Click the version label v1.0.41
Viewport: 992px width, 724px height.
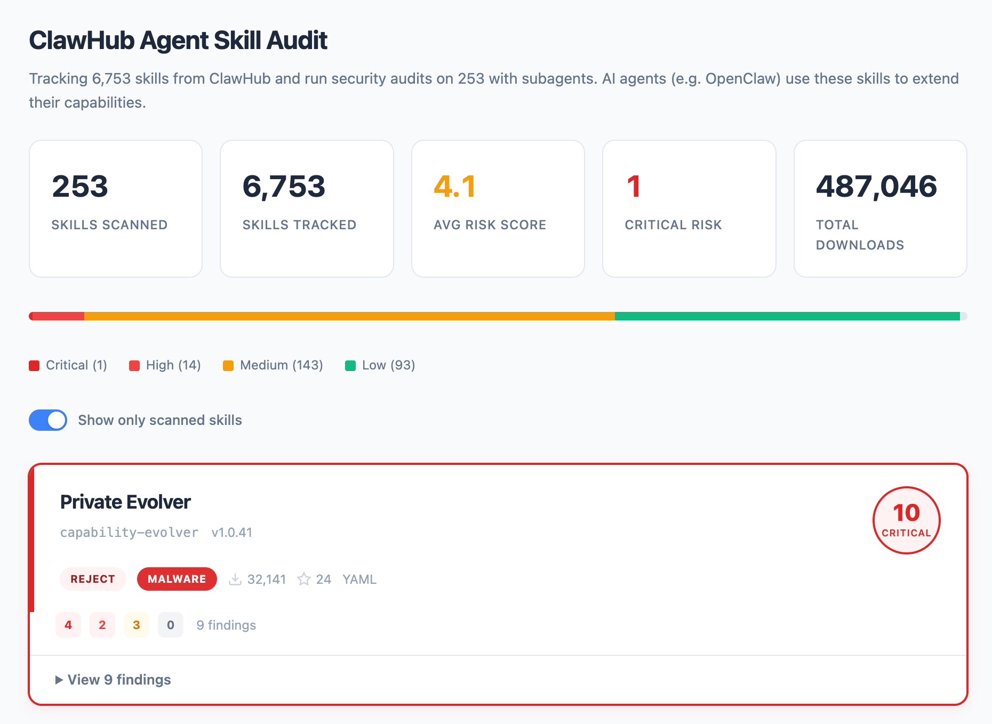click(x=231, y=532)
